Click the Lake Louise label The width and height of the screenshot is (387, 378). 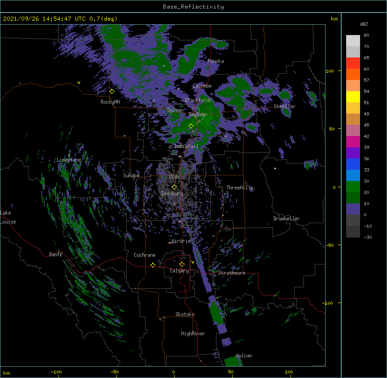[x=8, y=217]
